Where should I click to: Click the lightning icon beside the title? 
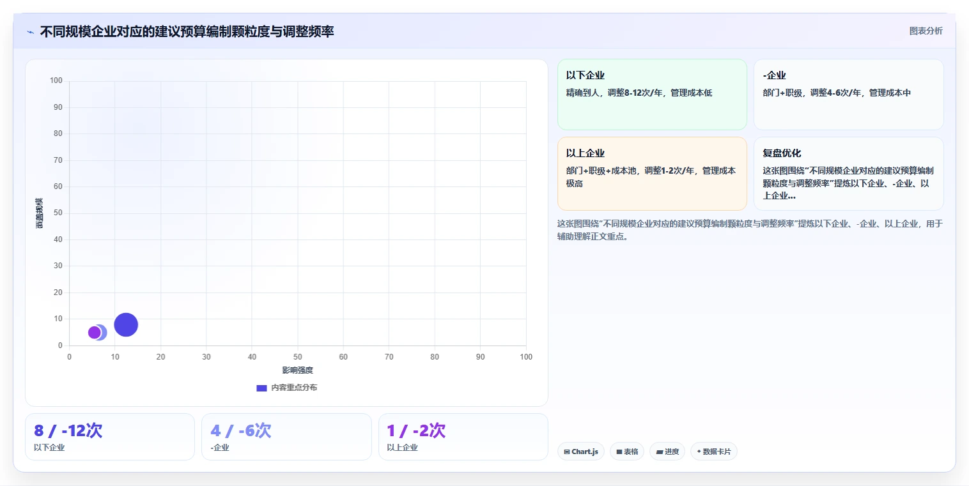(30, 31)
